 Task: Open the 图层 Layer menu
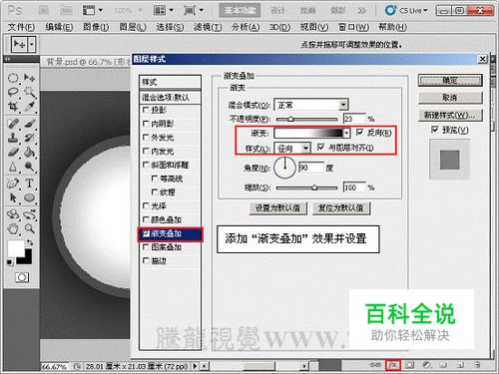pyautogui.click(x=133, y=27)
